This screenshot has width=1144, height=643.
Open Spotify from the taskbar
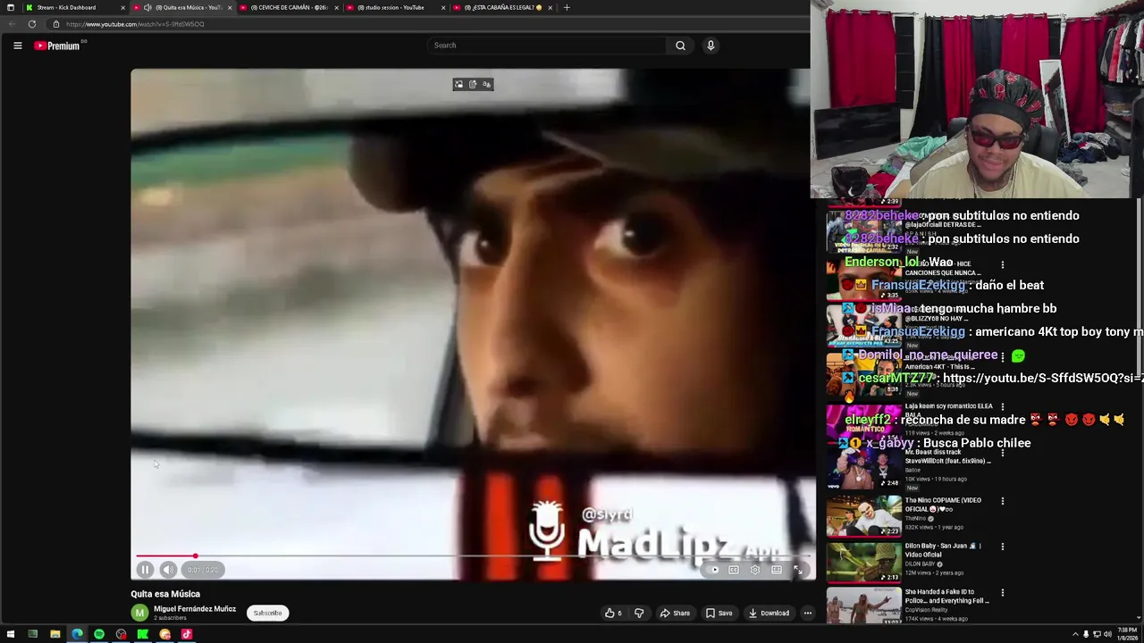(98, 634)
